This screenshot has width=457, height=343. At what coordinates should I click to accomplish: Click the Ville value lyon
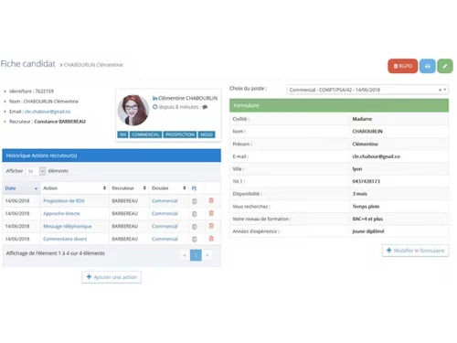click(357, 169)
